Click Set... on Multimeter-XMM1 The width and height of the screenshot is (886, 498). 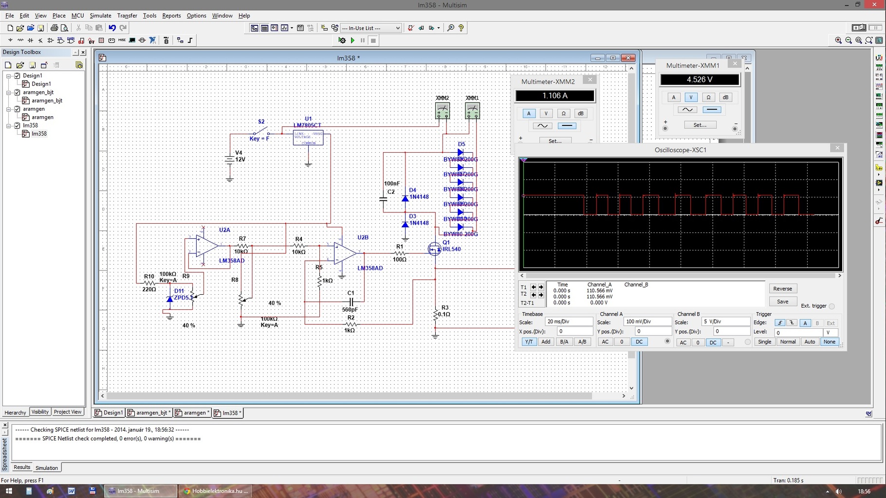tap(700, 125)
